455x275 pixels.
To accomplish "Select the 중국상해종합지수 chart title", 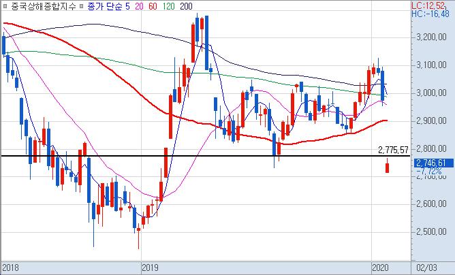I will click(44, 6).
